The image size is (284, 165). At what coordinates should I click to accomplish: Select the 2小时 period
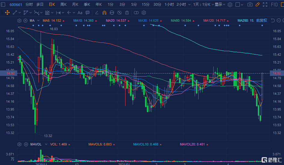click(181, 5)
